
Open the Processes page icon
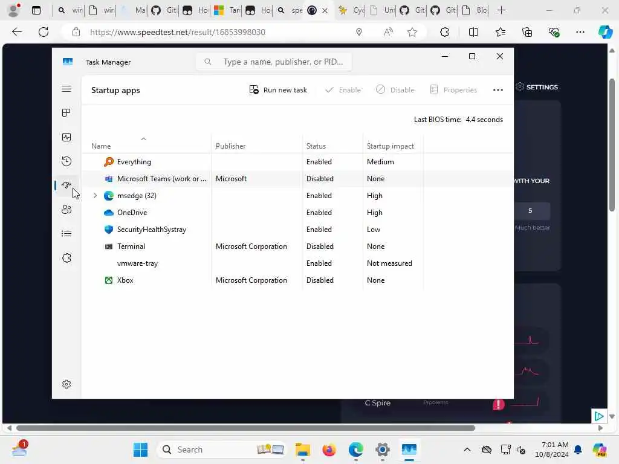point(66,113)
